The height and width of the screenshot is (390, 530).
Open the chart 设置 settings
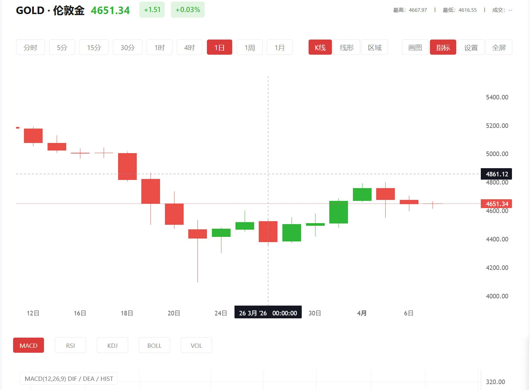[471, 47]
